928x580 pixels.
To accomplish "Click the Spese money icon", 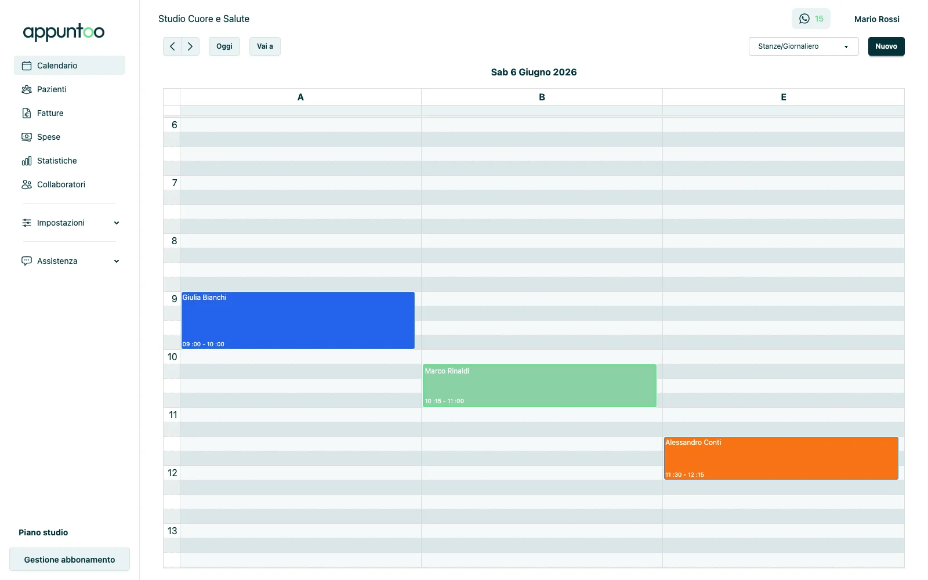I will (x=27, y=137).
